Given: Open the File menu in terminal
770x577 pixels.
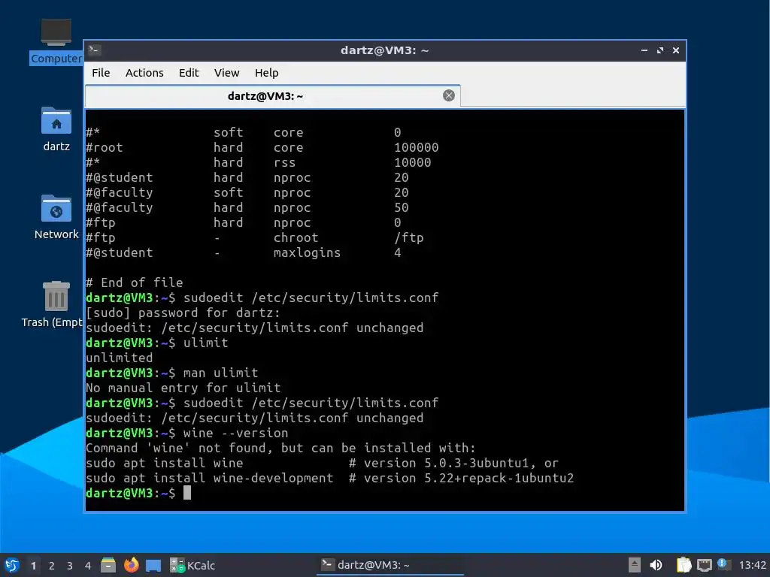Looking at the screenshot, I should tap(101, 73).
